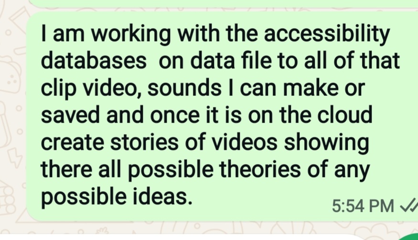The width and height of the screenshot is (418, 240).
Task: Click the word "theories" in the message
Action: 260,169
